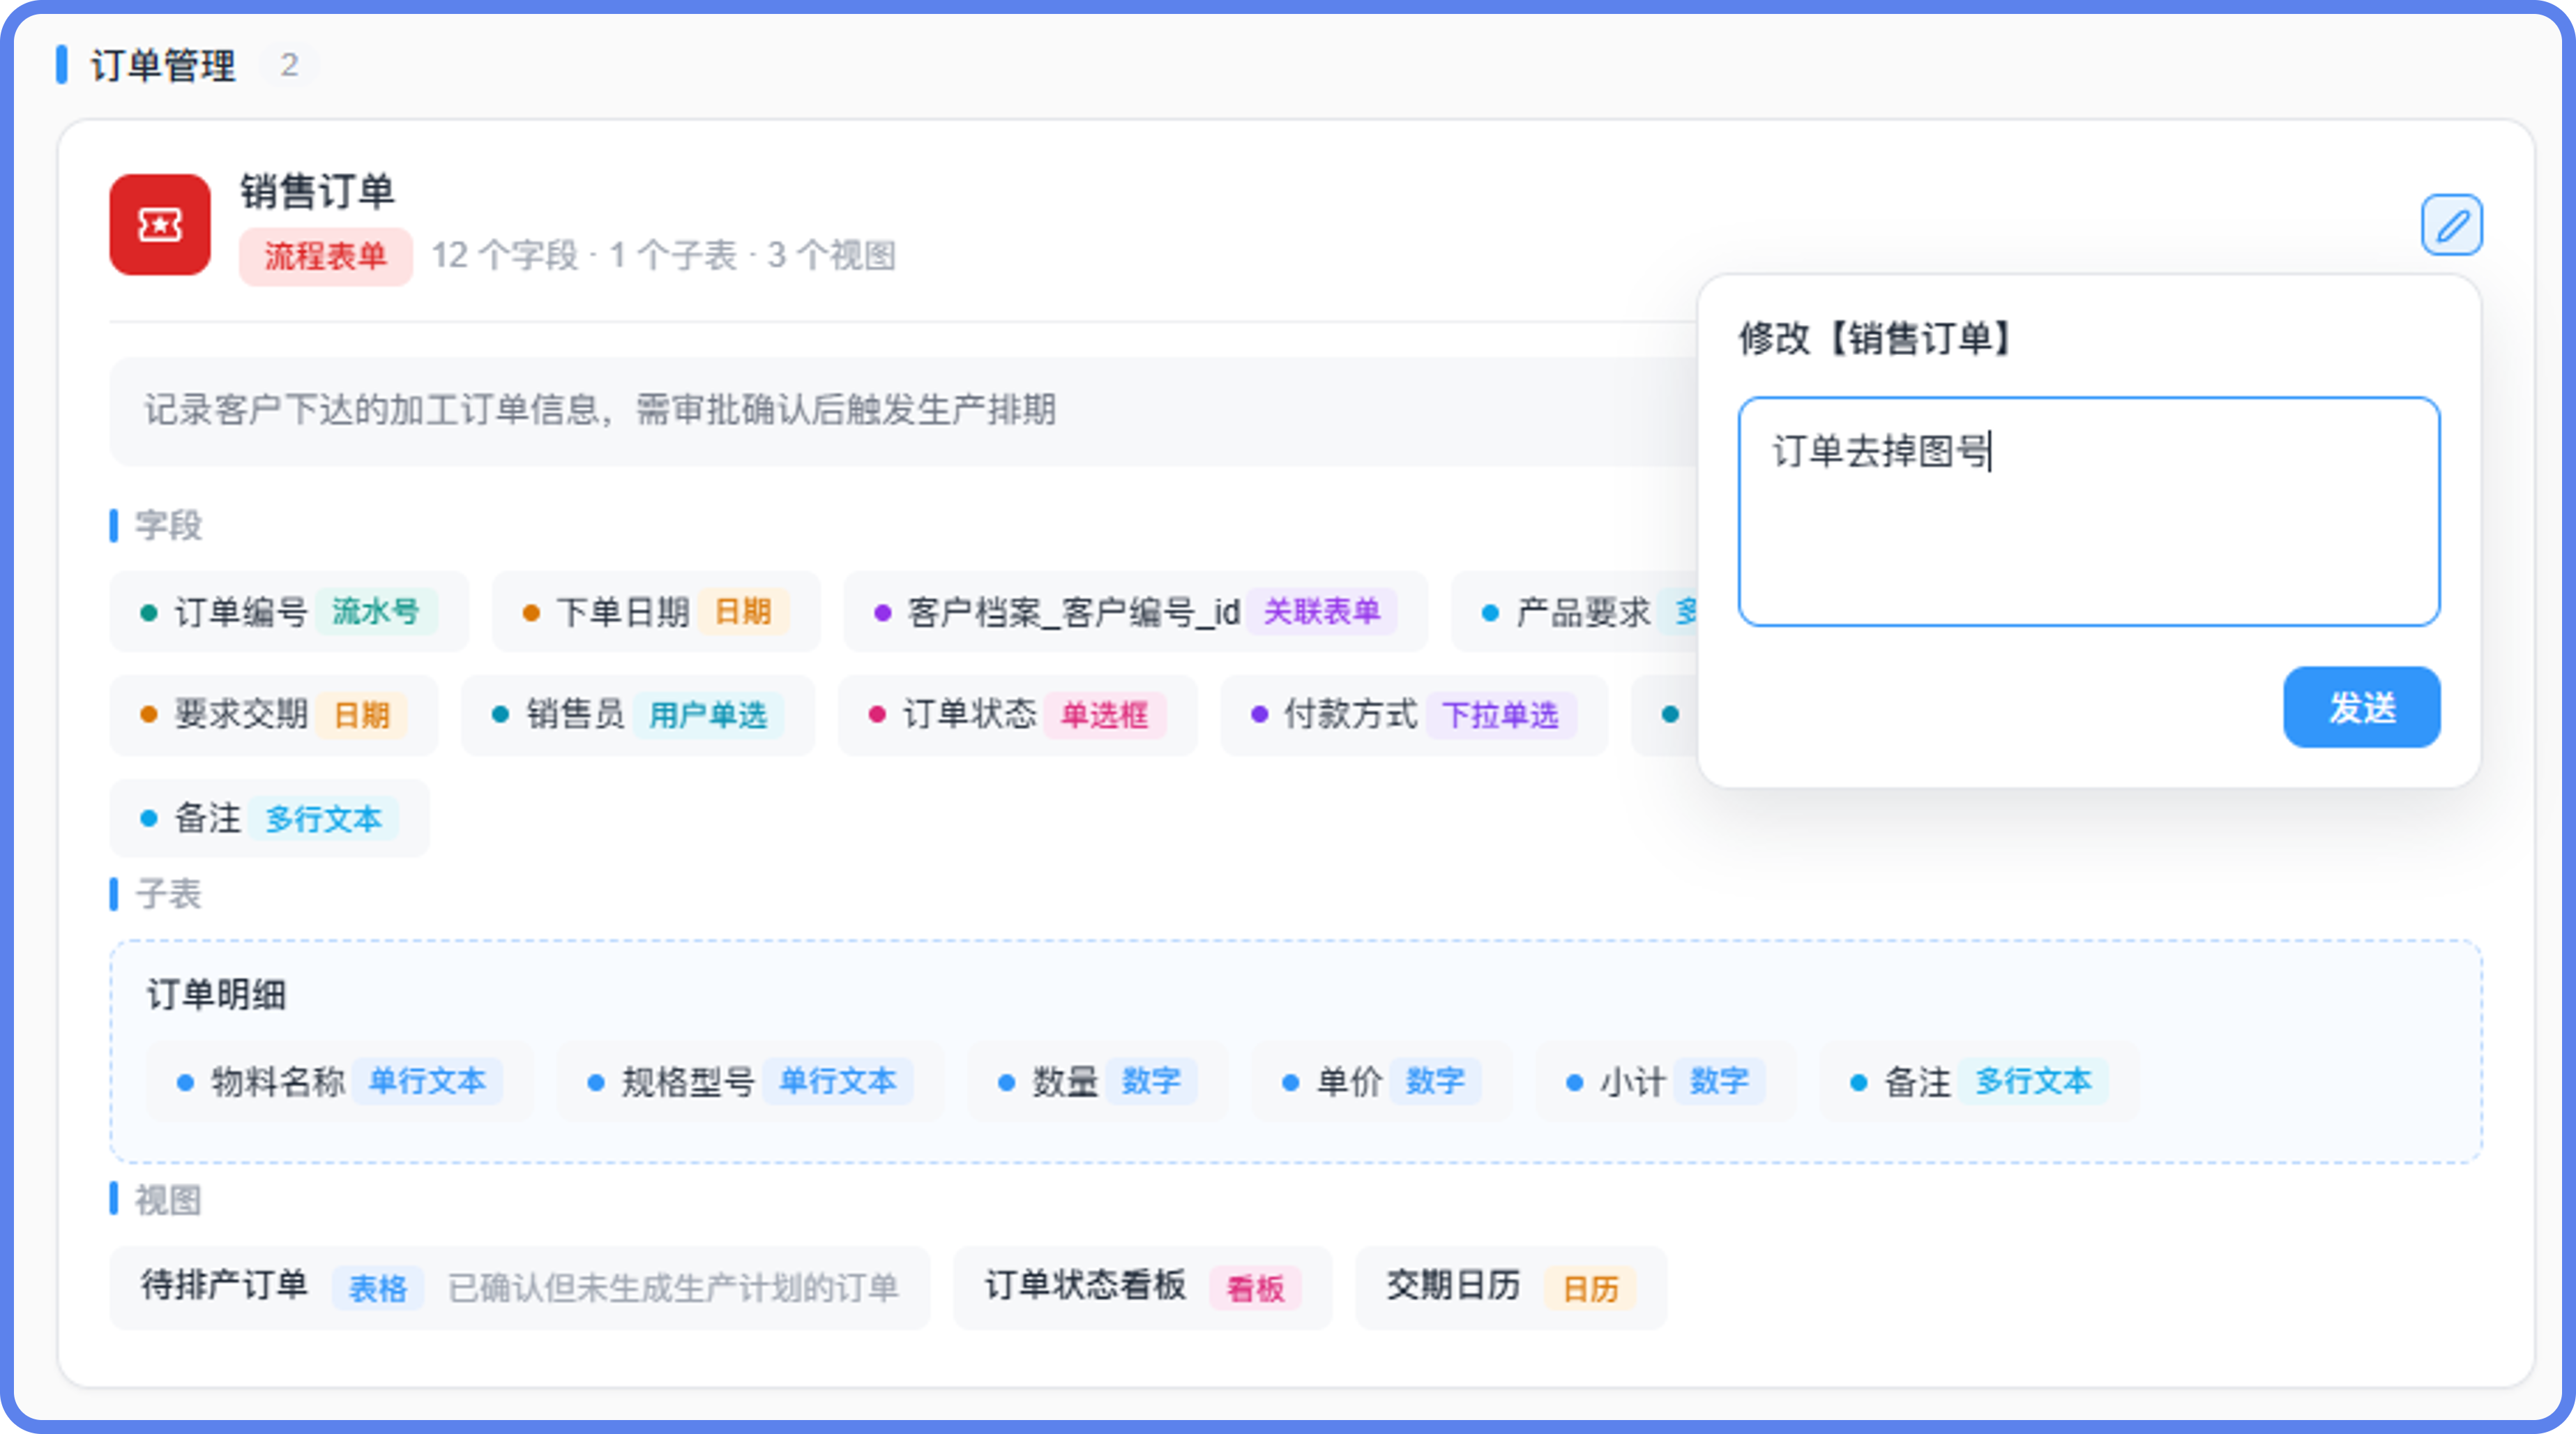This screenshot has height=1434, width=2576.
Task: Select the 付款方式 field chip
Action: pyautogui.click(x=1414, y=715)
